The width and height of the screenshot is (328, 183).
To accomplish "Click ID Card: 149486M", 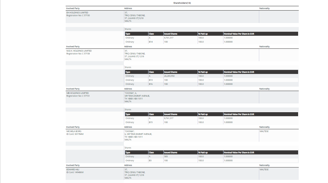I will coord(75,172).
